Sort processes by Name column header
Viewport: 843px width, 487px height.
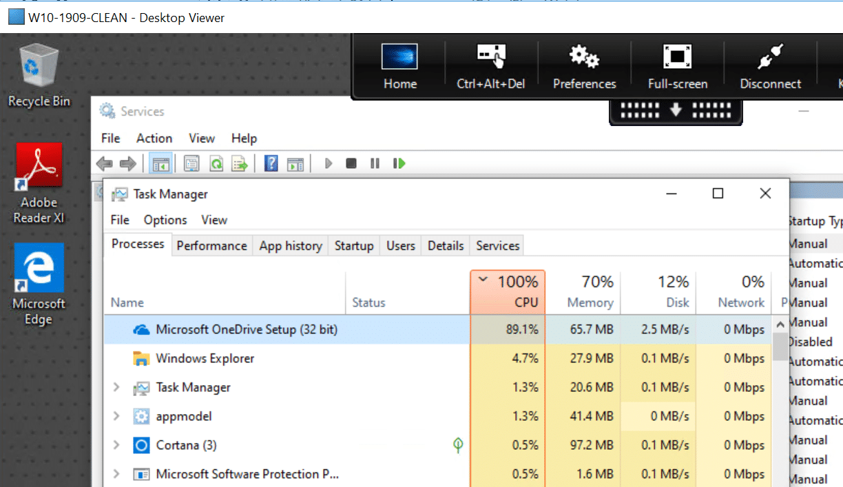tap(225, 292)
